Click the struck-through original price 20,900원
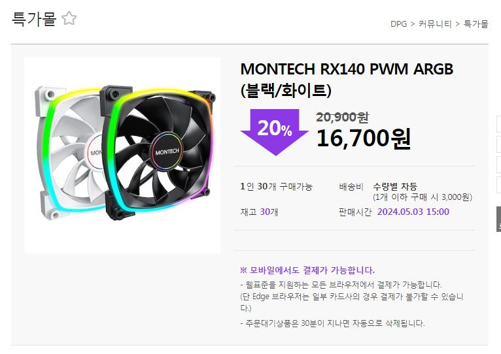Viewport: 501px width, 354px height. click(342, 117)
